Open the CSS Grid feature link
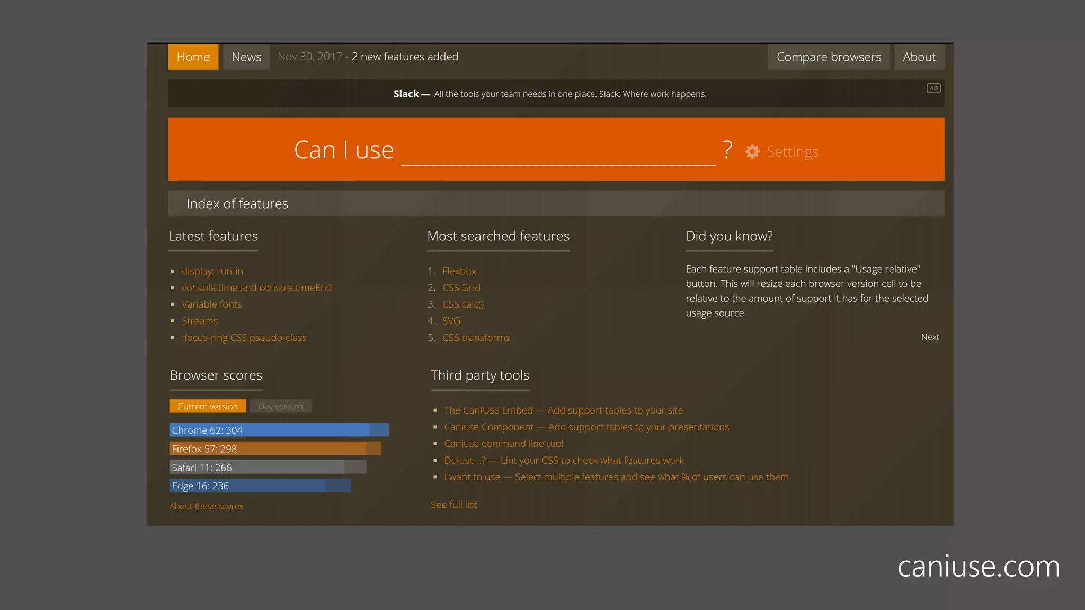 [x=461, y=288]
